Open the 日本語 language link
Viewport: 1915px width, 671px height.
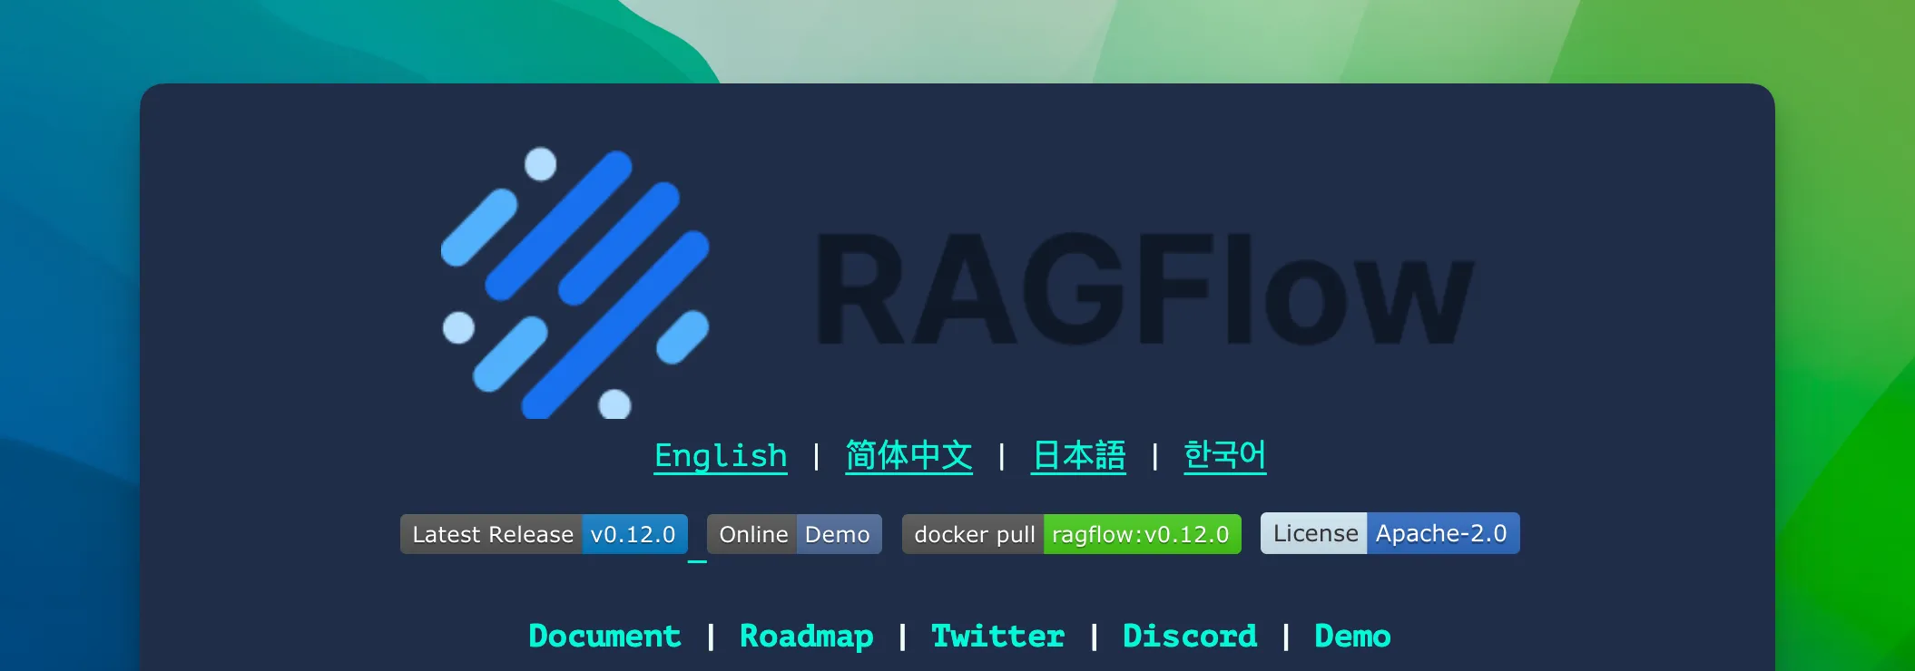click(1078, 455)
